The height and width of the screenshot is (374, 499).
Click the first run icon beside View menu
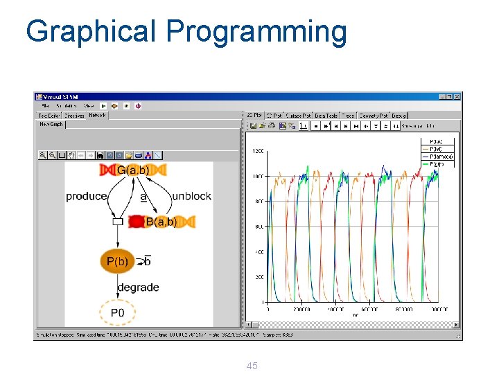point(103,106)
